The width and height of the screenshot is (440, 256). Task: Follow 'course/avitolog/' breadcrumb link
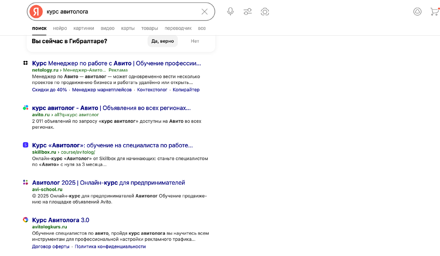pyautogui.click(x=78, y=152)
